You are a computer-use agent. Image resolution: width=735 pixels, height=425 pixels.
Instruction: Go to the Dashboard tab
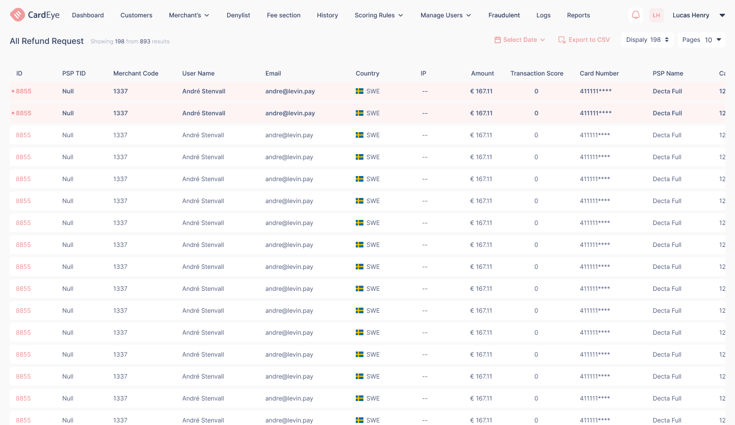88,15
